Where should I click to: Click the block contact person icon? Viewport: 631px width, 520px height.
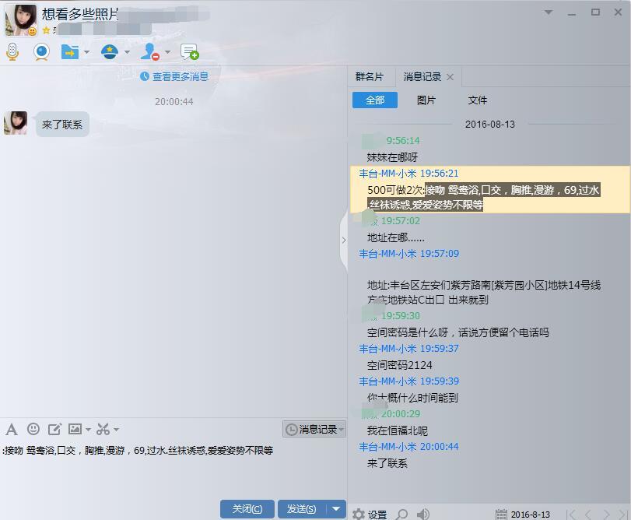150,52
